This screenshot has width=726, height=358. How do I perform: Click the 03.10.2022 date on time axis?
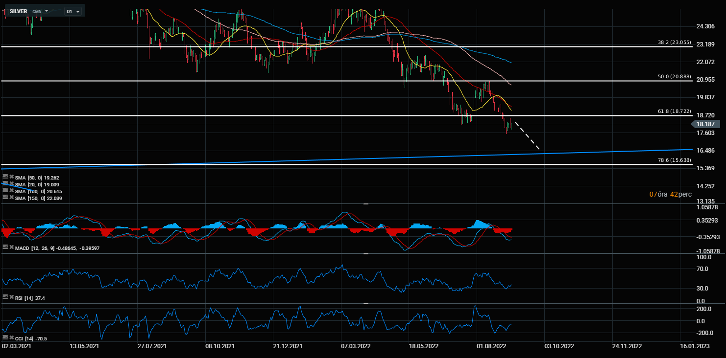pos(558,346)
